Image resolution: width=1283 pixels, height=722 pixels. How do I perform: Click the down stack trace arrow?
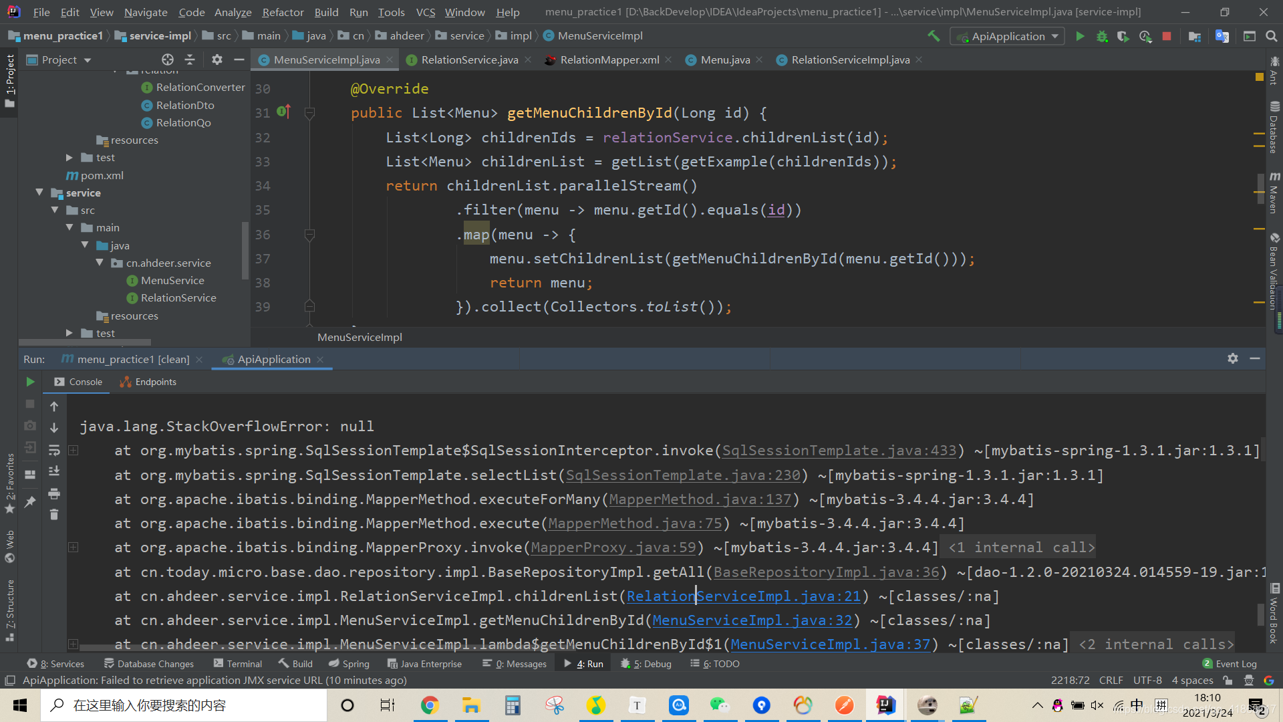(54, 428)
